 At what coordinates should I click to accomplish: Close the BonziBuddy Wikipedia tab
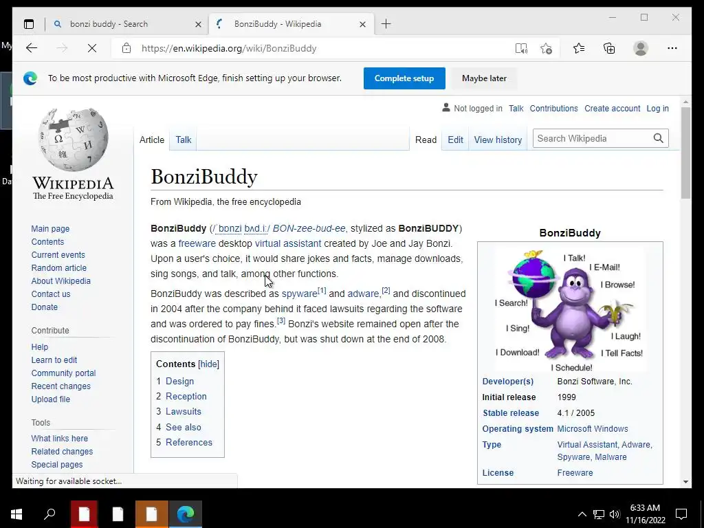[x=363, y=24]
